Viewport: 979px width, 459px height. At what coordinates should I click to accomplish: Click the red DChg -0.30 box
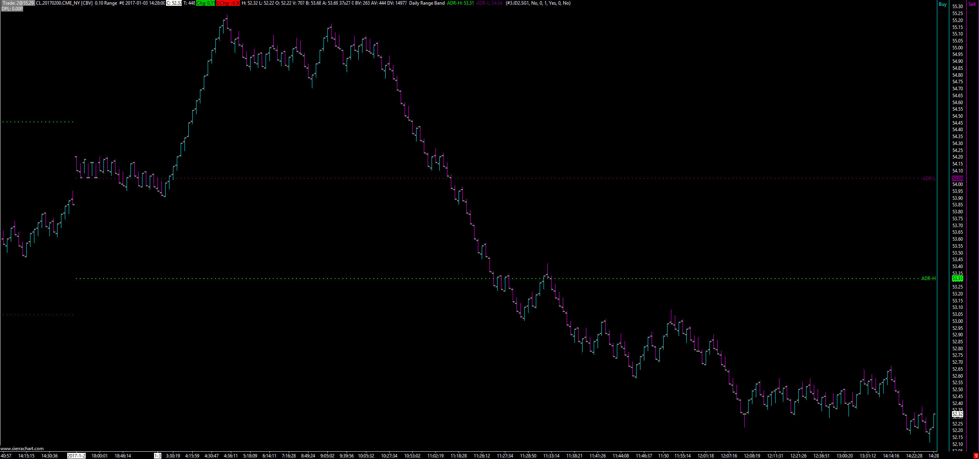pos(228,3)
